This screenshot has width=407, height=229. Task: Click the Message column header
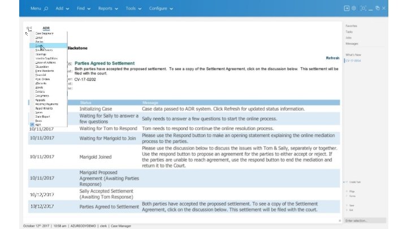pyautogui.click(x=150, y=102)
